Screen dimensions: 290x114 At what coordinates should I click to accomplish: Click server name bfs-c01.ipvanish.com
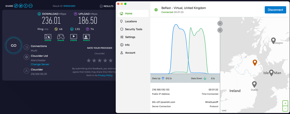(163, 102)
